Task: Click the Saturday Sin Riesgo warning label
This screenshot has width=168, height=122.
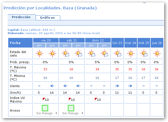Action: coord(70,113)
